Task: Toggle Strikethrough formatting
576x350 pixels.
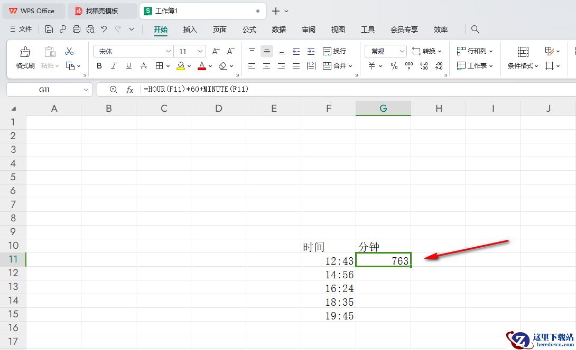Action: (144, 66)
